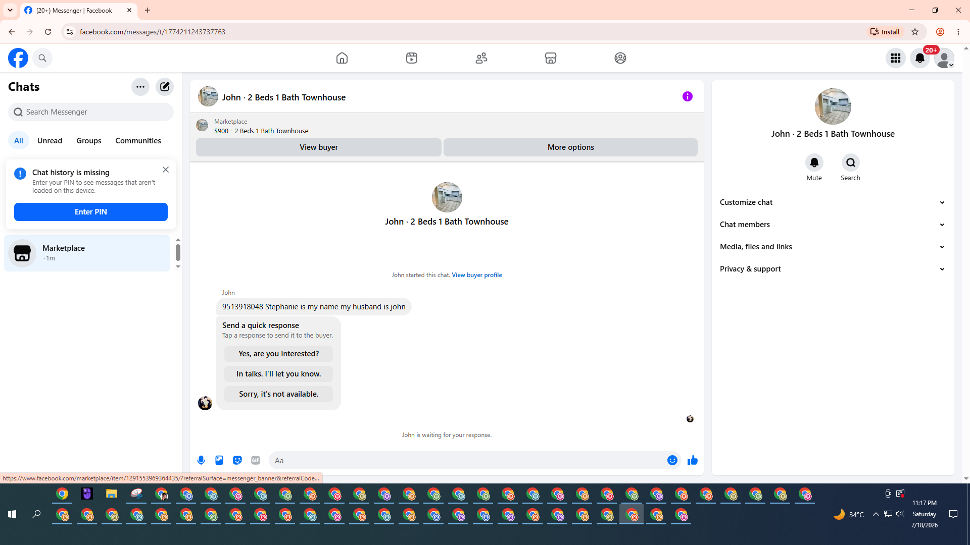Open the Marketplace storefront icon in top navigation
970x545 pixels.
click(x=551, y=58)
